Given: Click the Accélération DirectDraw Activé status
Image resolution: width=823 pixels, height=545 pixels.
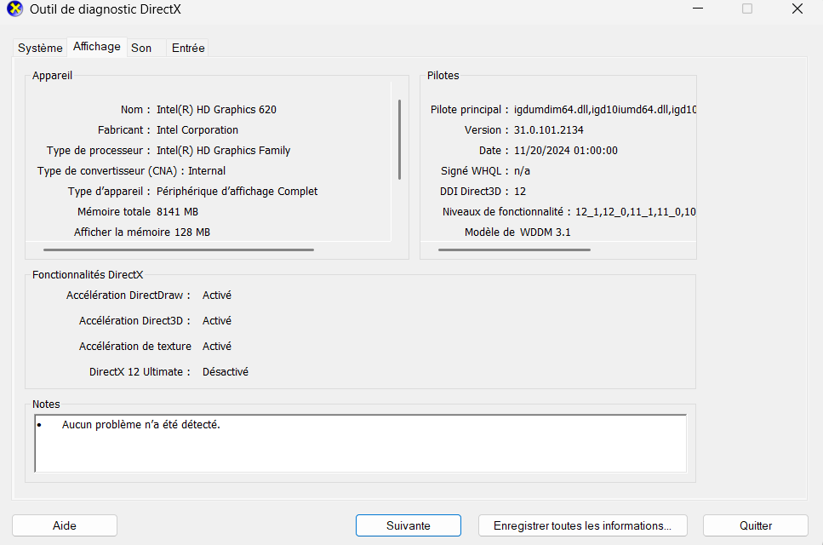Looking at the screenshot, I should coord(217,295).
